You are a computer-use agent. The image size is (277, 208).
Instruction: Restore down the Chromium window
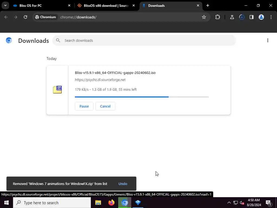(258, 6)
